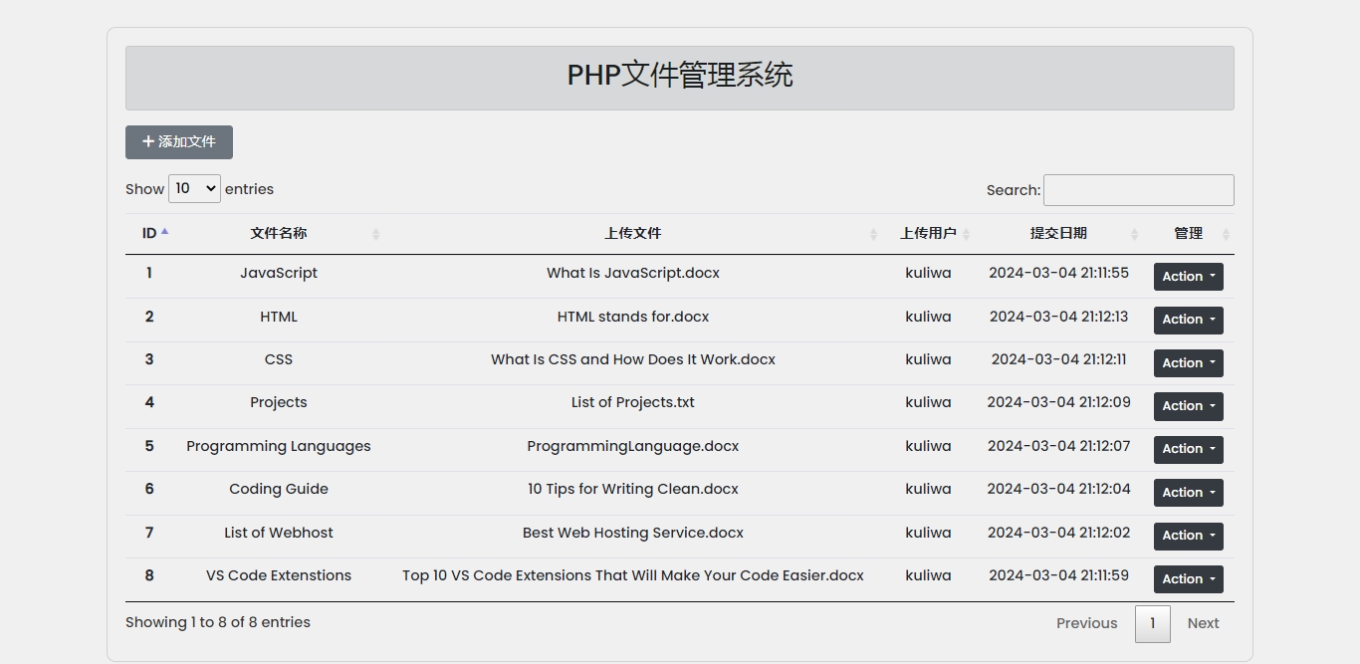Viewport: 1360px width, 664px height.
Task: Sort table by ID column arrow
Action: pyautogui.click(x=164, y=232)
